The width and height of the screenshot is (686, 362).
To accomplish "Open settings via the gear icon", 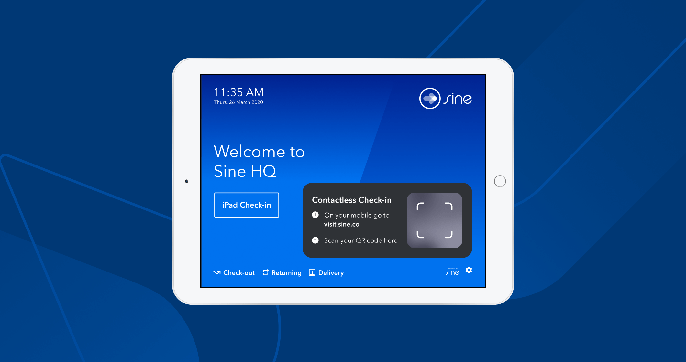I will (x=469, y=270).
